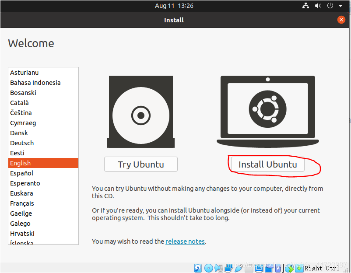Select Asturianu in the language list
351x273 pixels.
(x=43, y=73)
